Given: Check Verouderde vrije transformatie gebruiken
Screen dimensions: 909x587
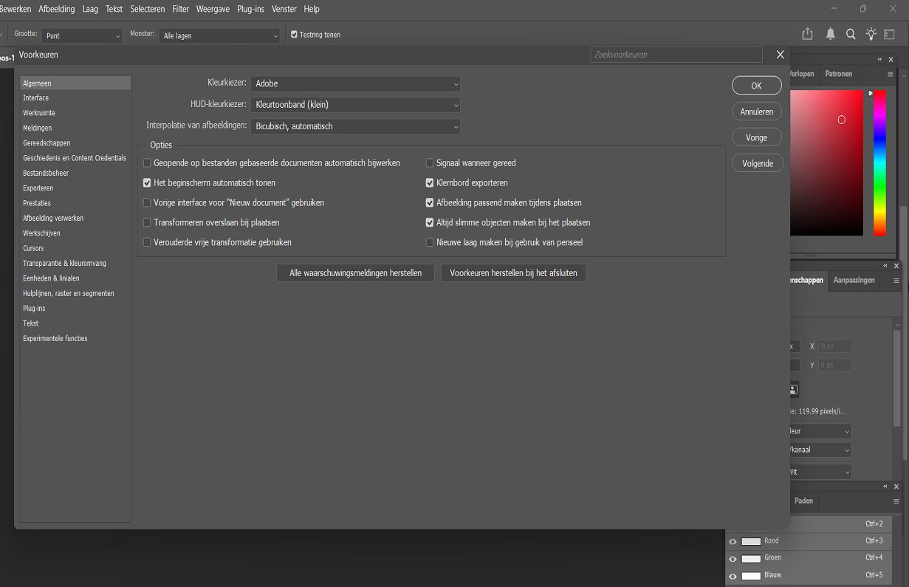Looking at the screenshot, I should point(147,243).
